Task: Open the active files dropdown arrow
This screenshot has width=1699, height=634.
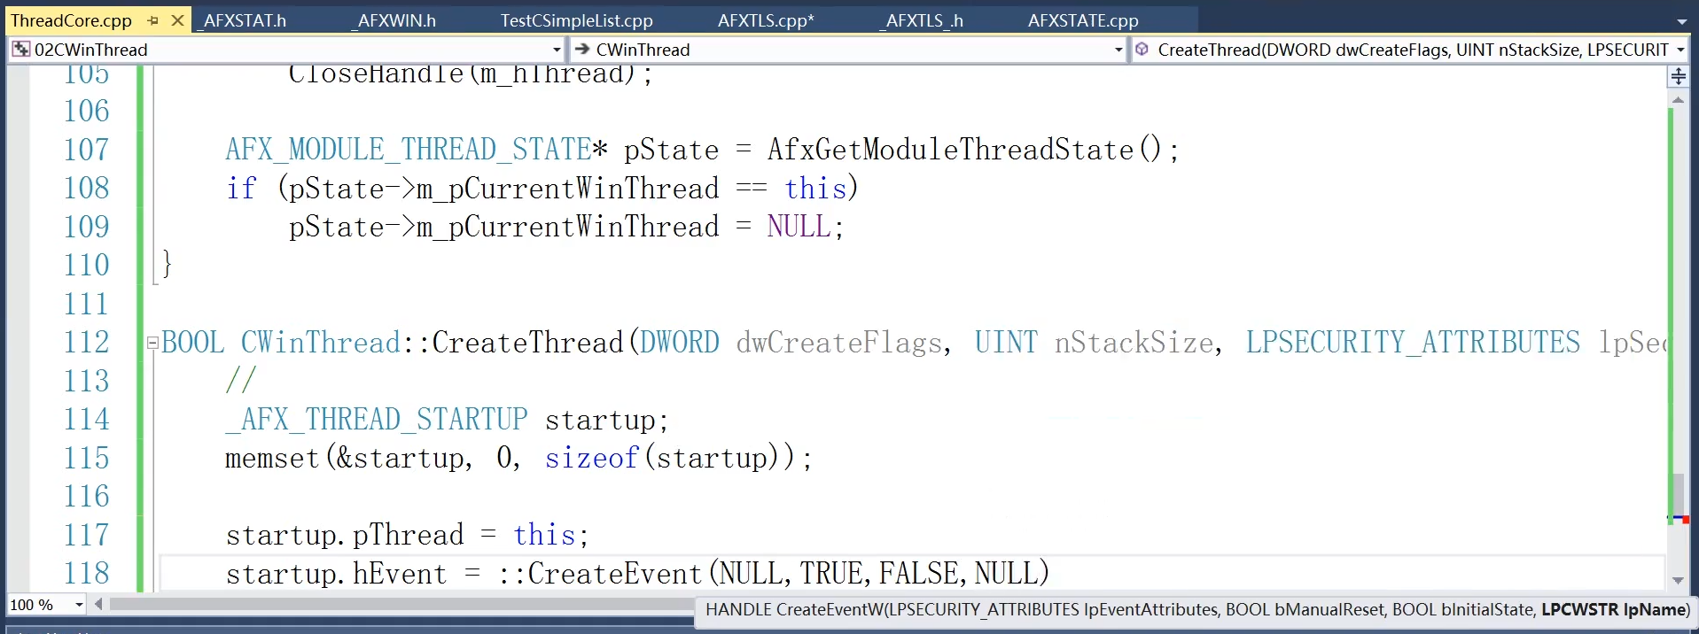Action: point(1681,21)
